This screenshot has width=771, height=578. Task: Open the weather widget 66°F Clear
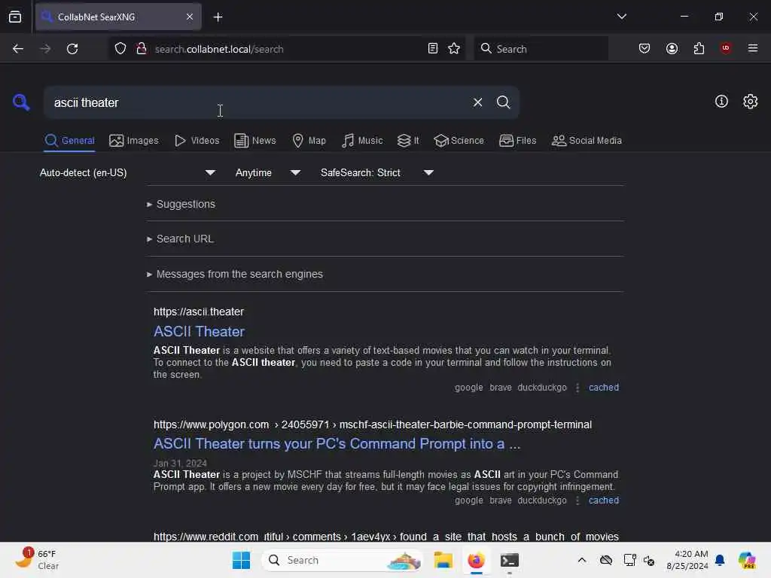point(37,559)
